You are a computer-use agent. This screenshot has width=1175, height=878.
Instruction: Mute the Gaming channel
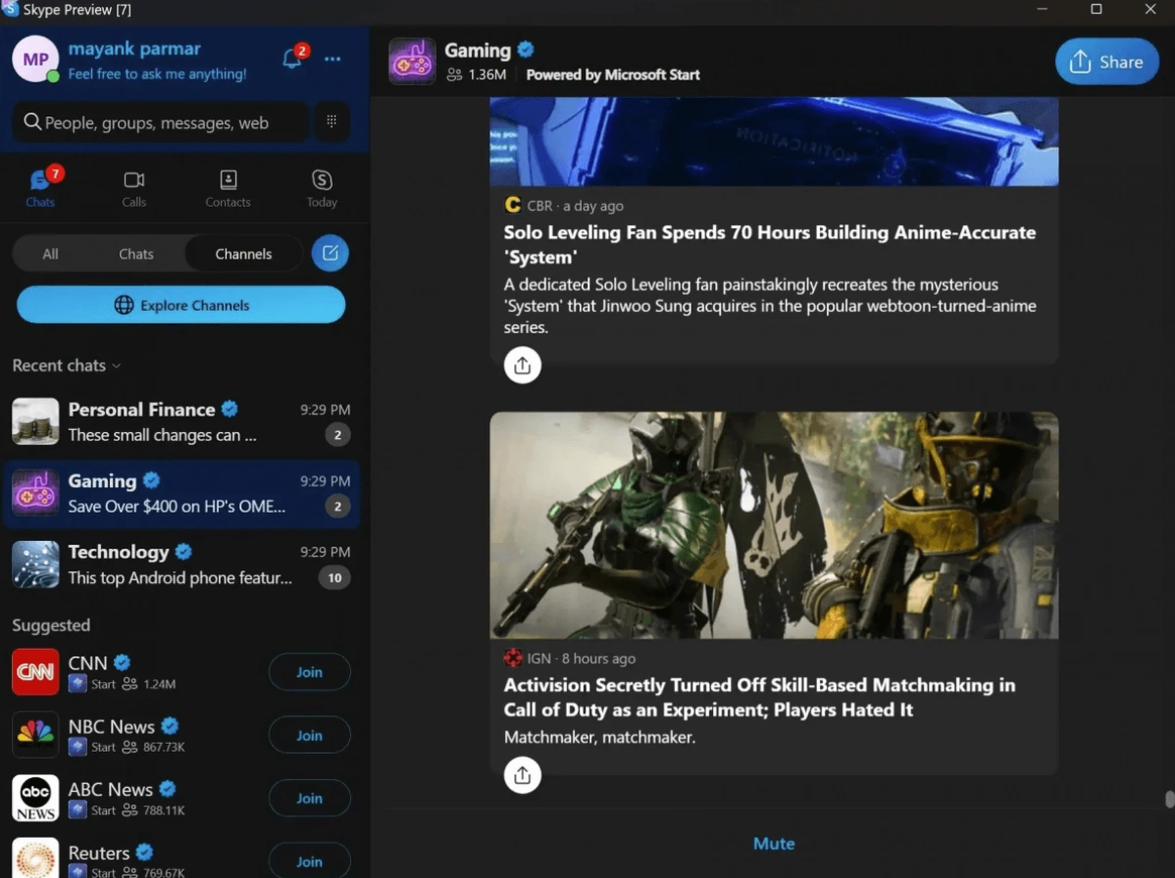click(x=773, y=844)
